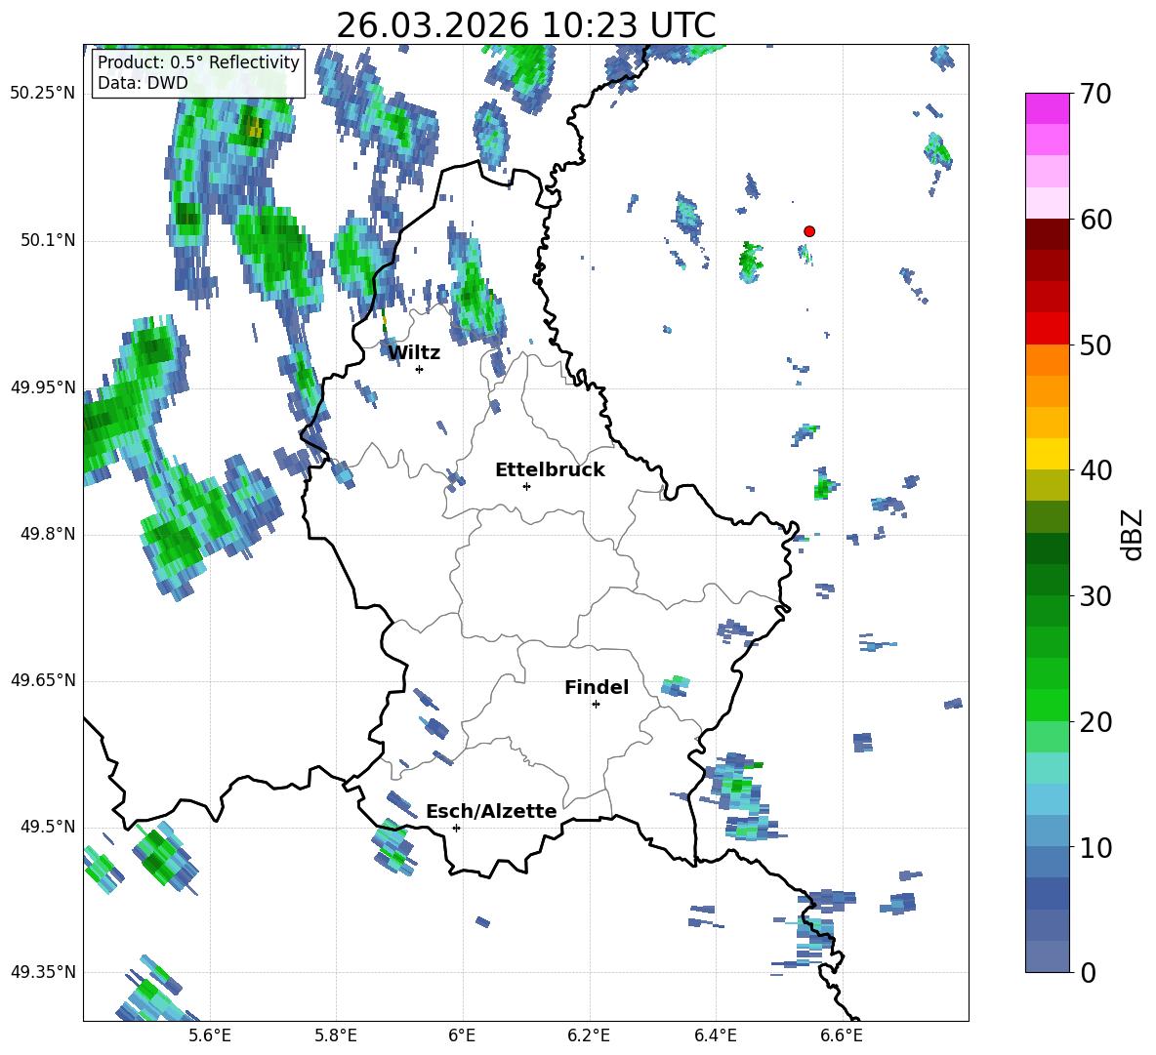
Task: Click the Ettelbruck cross marker
Action: tap(526, 486)
